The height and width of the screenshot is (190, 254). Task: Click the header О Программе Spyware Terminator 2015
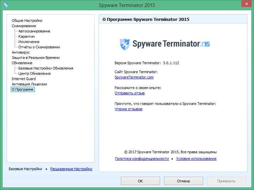coord(146,20)
